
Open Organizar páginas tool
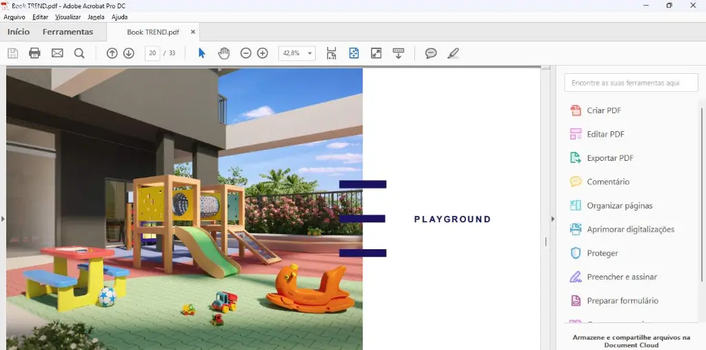pyautogui.click(x=619, y=206)
